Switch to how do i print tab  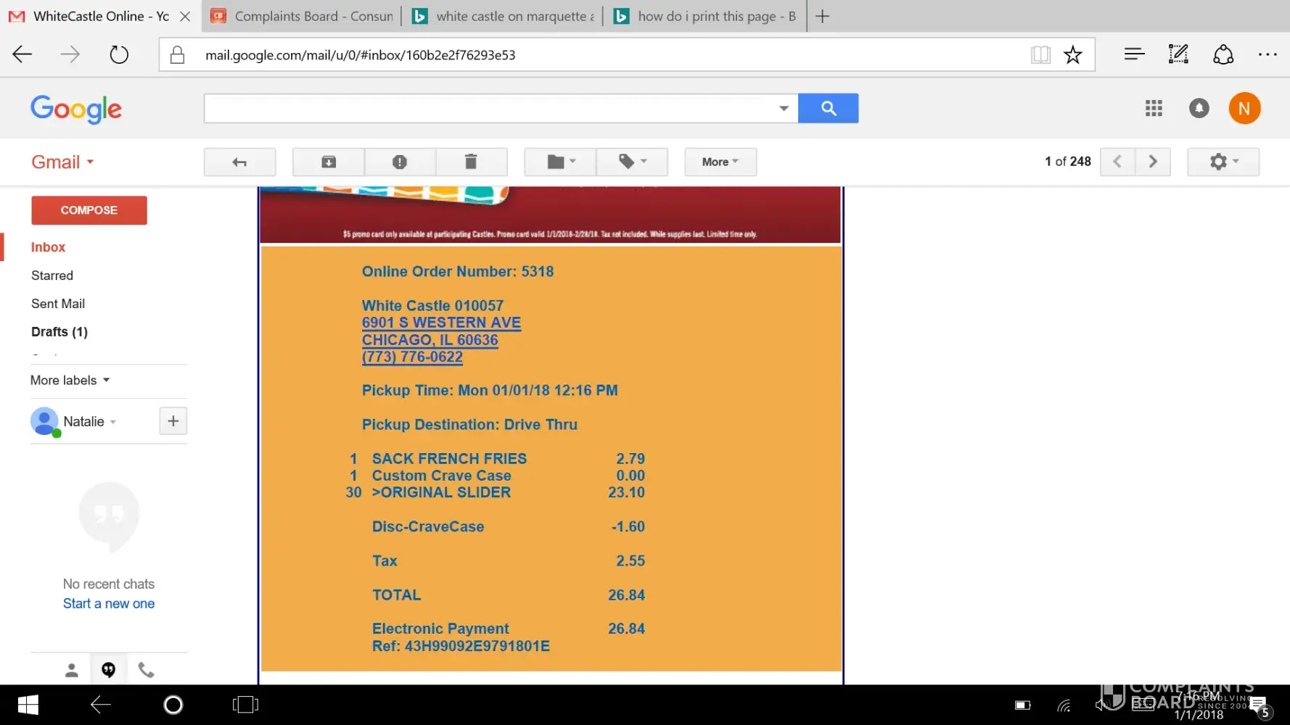click(x=706, y=16)
